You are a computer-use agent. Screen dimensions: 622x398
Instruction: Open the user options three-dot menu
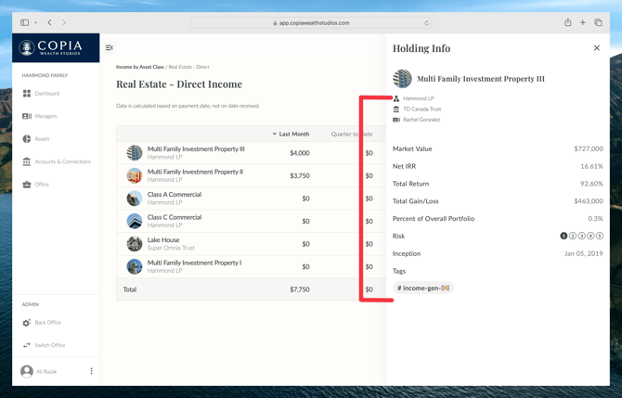(91, 371)
